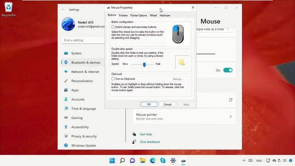Click the ENG language indicator
This screenshot has width=295, height=166.
tap(259, 161)
